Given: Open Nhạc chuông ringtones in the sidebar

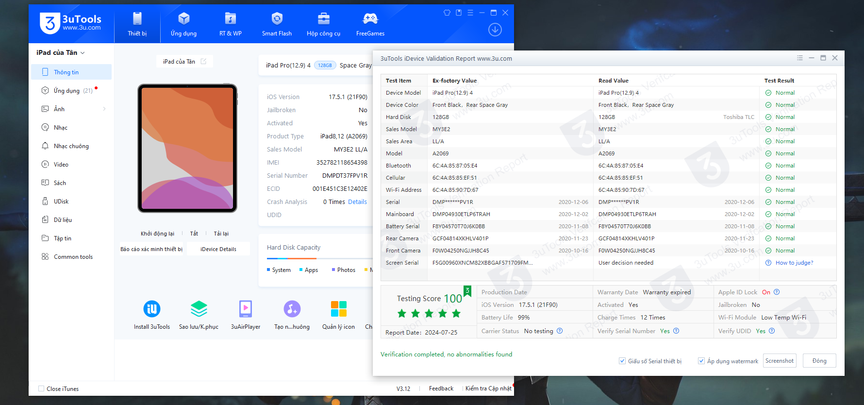Looking at the screenshot, I should point(71,146).
